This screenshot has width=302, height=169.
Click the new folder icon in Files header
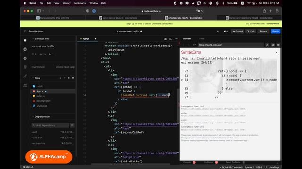click(73, 78)
